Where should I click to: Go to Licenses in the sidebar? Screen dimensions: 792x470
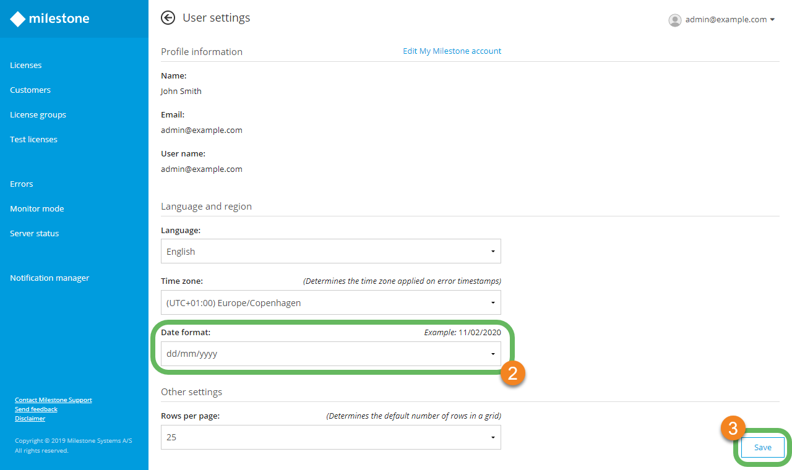coord(26,66)
